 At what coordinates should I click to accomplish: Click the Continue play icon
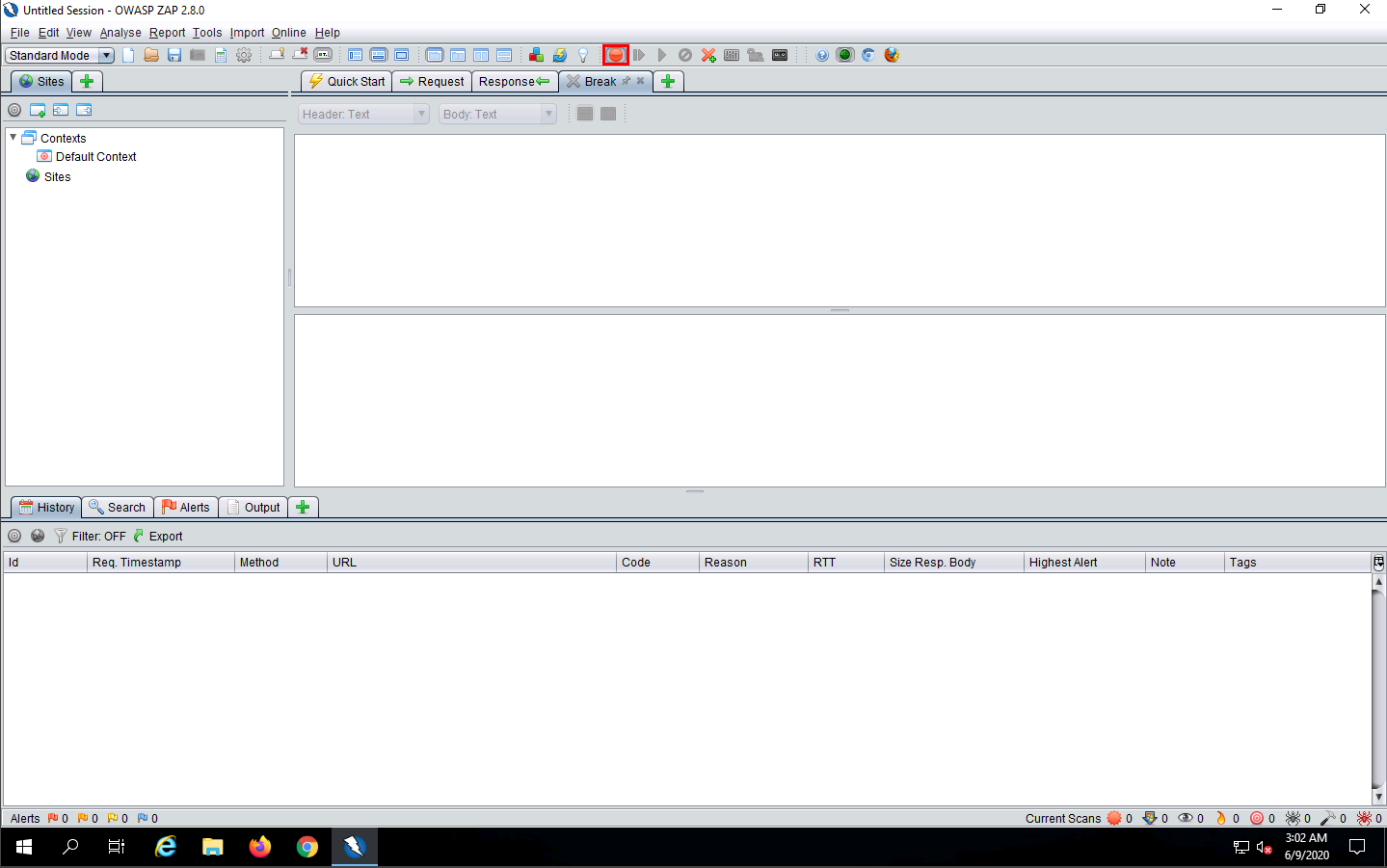(662, 55)
